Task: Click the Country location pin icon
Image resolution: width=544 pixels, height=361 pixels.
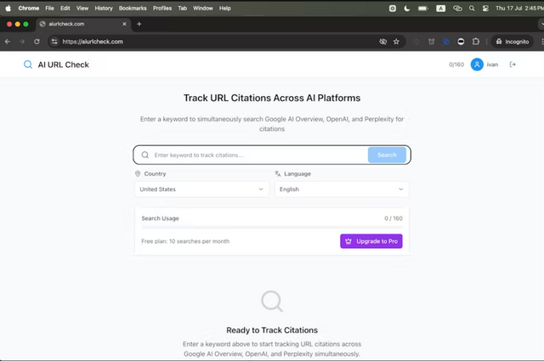Action: pyautogui.click(x=138, y=174)
